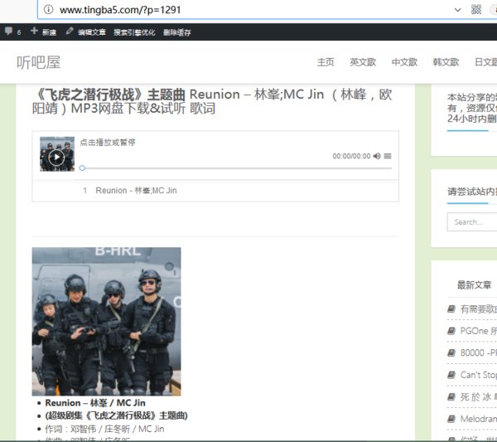The width and height of the screenshot is (497, 442).
Task: Open the 中文歌 navigation menu item
Action: [404, 62]
